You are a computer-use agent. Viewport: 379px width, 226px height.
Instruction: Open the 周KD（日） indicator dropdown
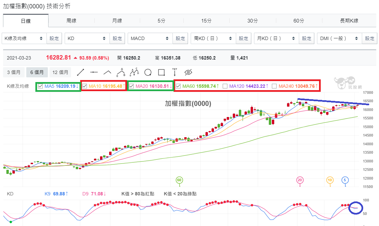click(x=214, y=38)
